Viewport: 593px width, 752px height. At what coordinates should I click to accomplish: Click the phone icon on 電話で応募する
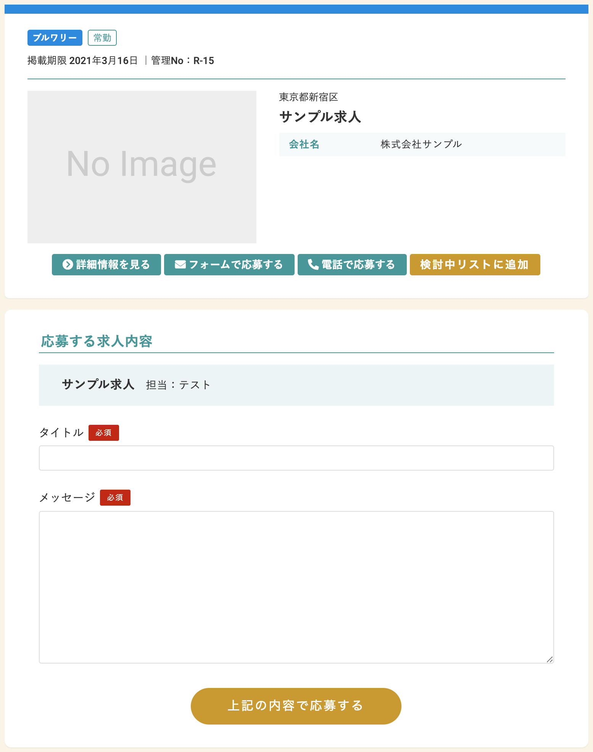[x=313, y=264]
